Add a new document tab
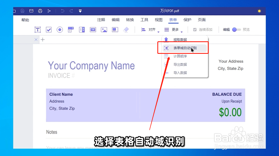The width and height of the screenshot is (279, 156). pos(43,39)
